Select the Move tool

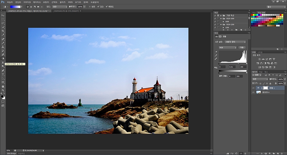click(3, 15)
